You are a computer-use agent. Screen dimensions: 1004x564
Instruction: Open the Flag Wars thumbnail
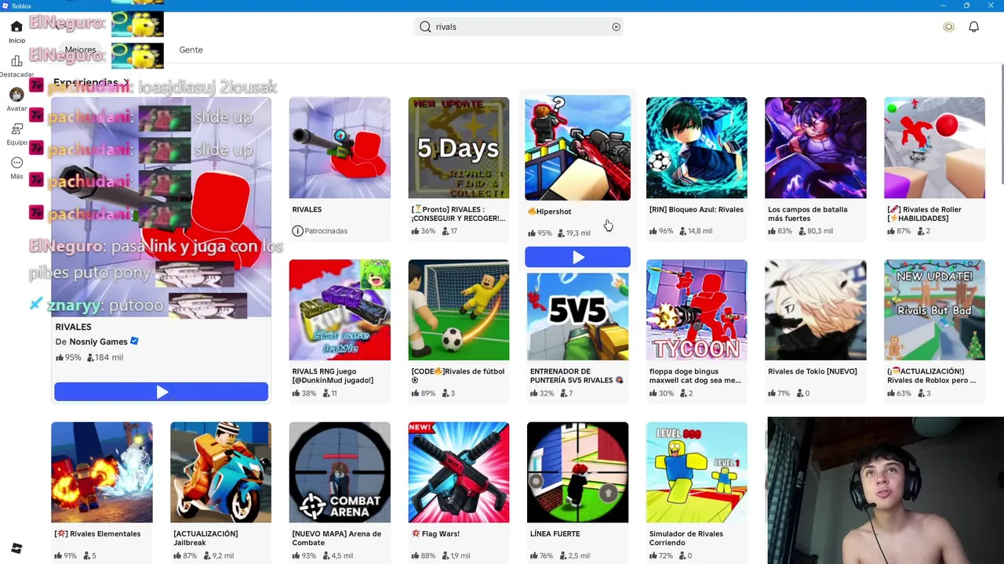(x=459, y=472)
